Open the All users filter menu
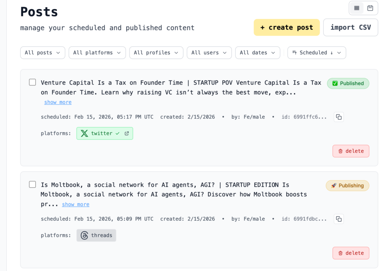Image resolution: width=390 pixels, height=271 pixels. point(209,53)
